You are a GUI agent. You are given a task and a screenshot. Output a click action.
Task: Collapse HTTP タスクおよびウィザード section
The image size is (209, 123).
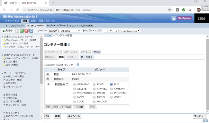click(2, 55)
